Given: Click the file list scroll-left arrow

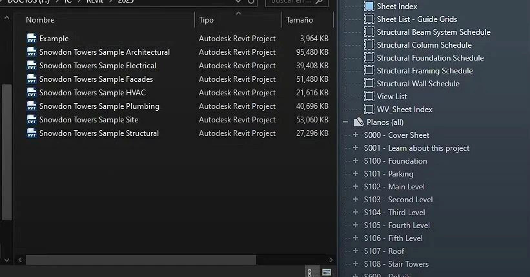Looking at the screenshot, I should pos(20,260).
